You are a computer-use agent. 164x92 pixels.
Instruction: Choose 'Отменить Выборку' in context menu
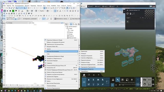(x=61, y=86)
